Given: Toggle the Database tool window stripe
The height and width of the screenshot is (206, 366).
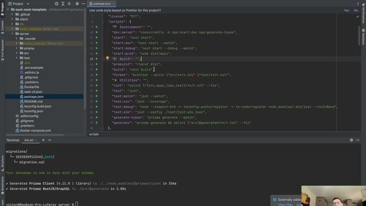Looking at the screenshot, I should click(364, 37).
